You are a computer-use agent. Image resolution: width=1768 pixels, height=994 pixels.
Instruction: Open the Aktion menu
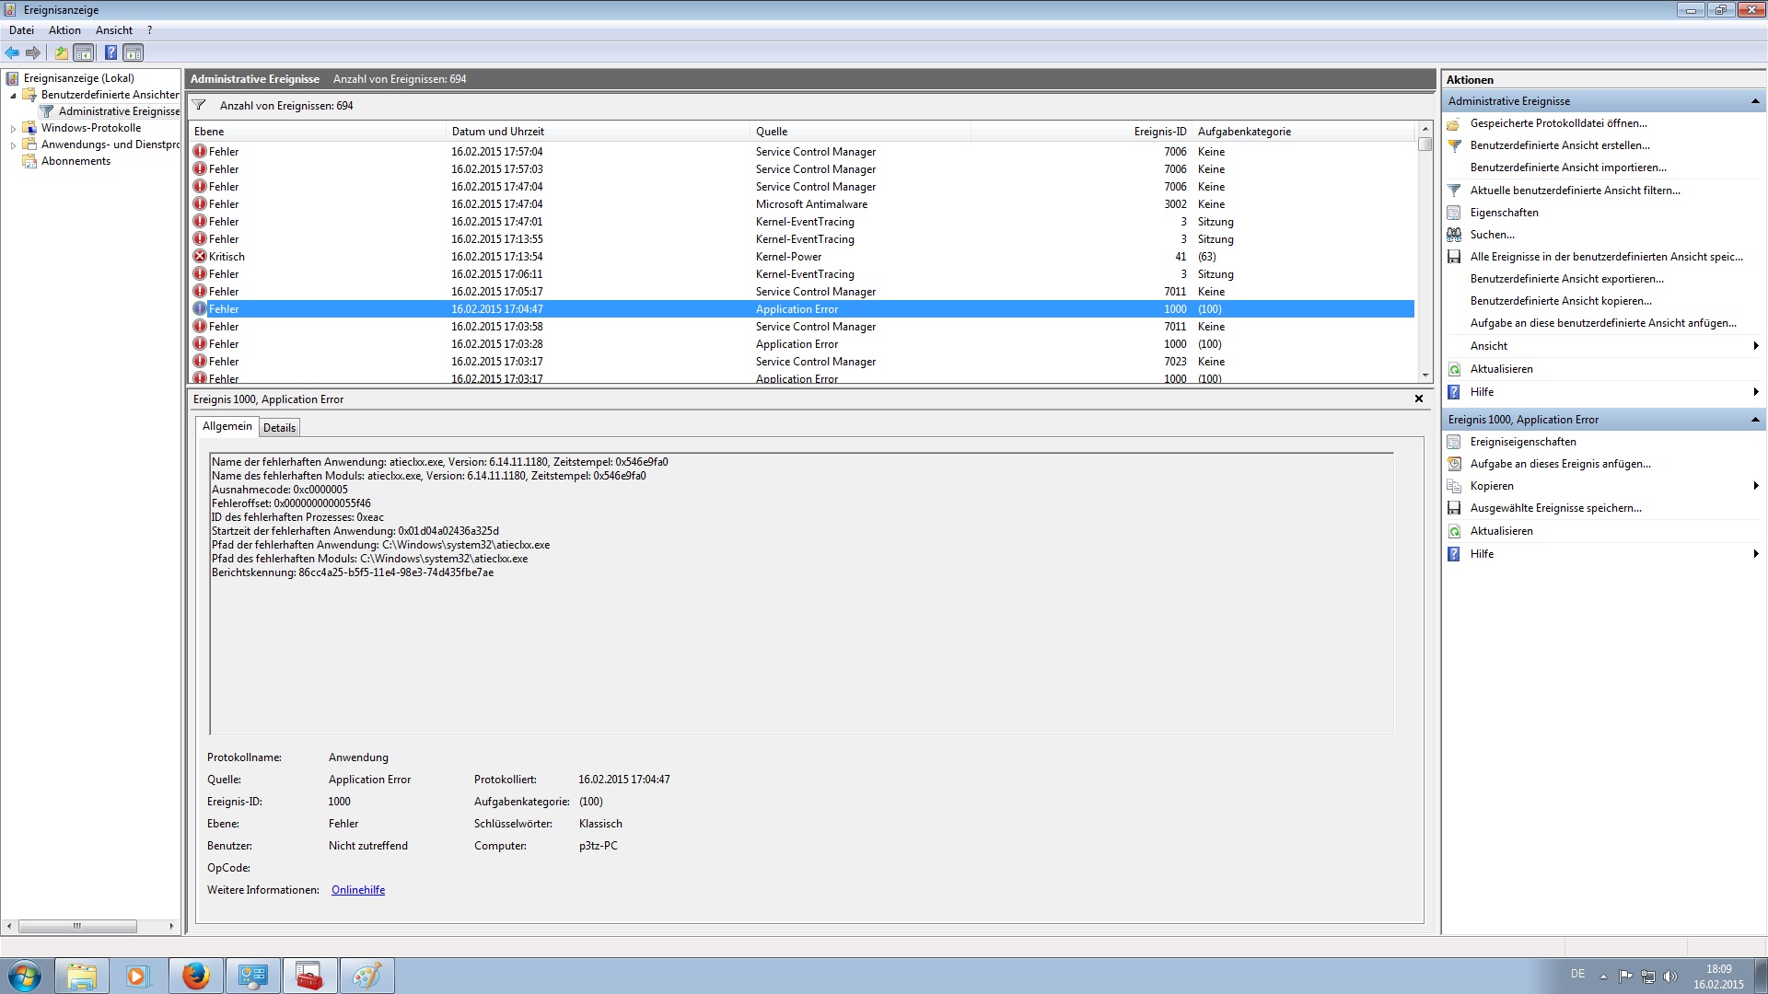(x=64, y=30)
